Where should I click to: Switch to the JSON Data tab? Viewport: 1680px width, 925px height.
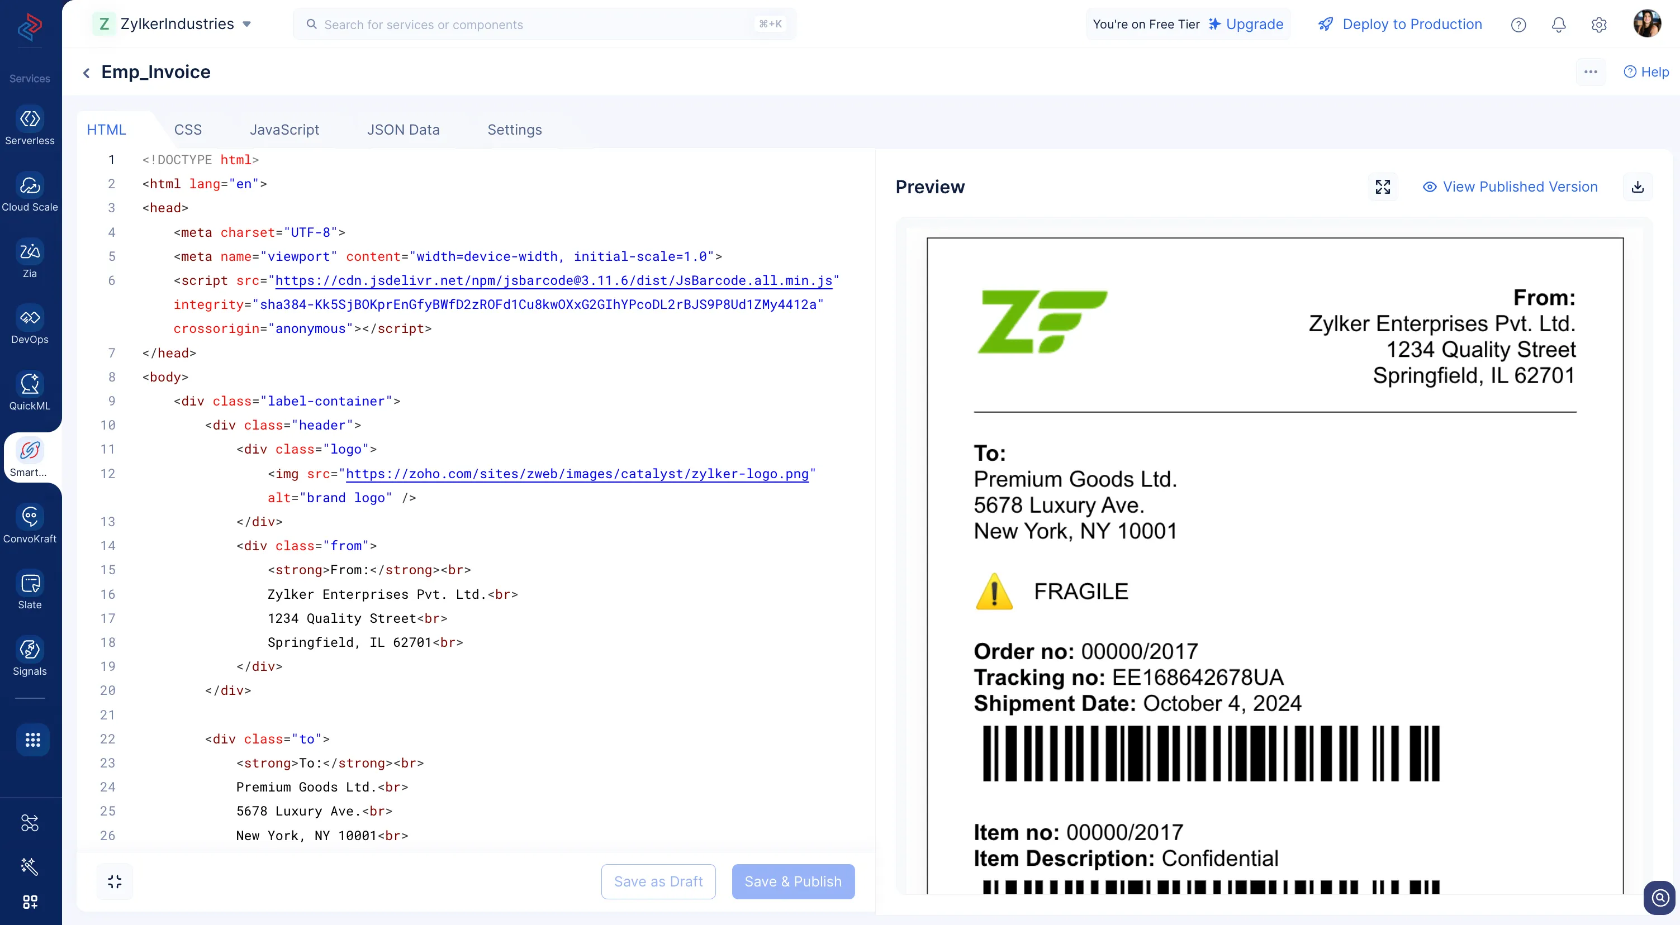pos(403,130)
